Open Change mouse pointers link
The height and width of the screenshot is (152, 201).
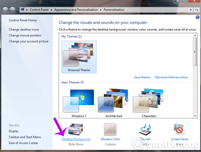point(25,35)
